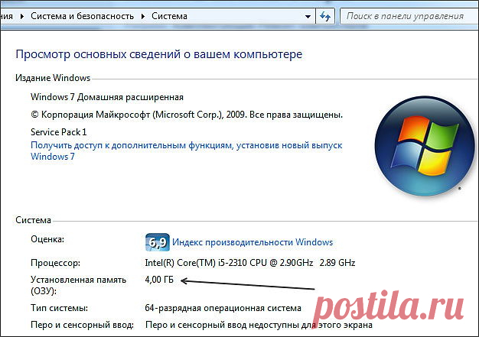Click the 'Установленная память (ОЗУ):' label
This screenshot has height=337, width=479.
click(78, 285)
